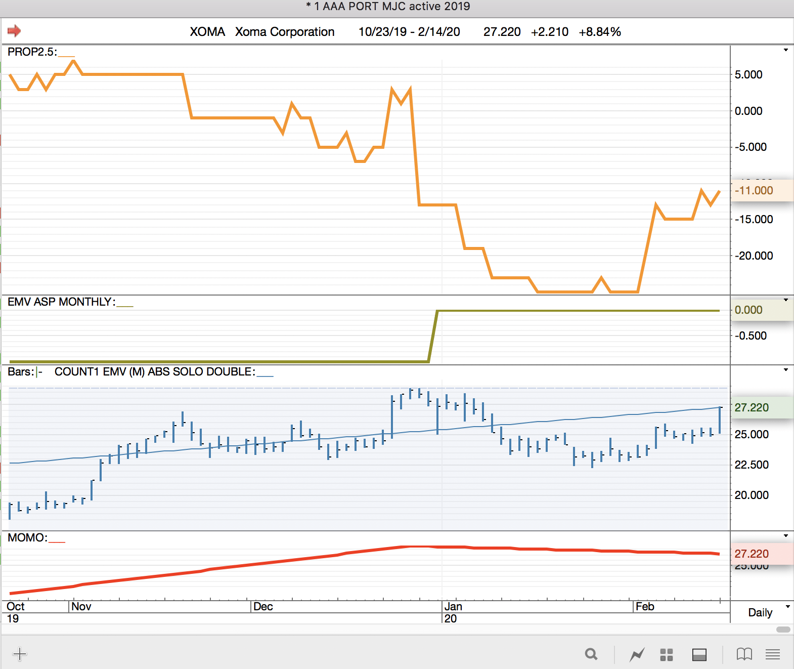Click the red 27.220 MOMO value tag
Screen dimensions: 794x669
tap(762, 554)
